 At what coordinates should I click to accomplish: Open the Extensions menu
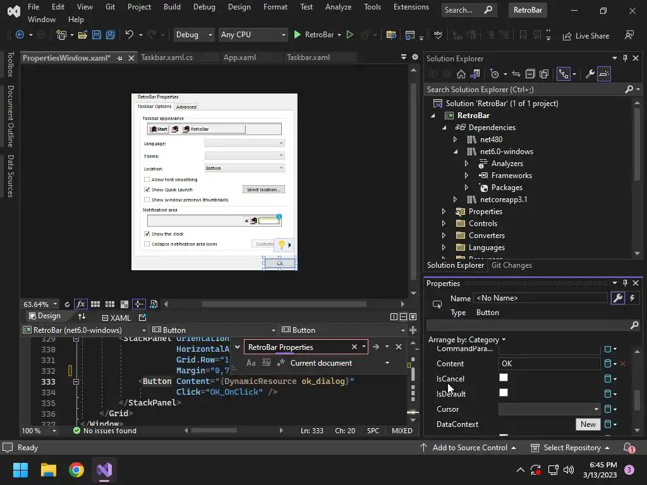tap(411, 7)
